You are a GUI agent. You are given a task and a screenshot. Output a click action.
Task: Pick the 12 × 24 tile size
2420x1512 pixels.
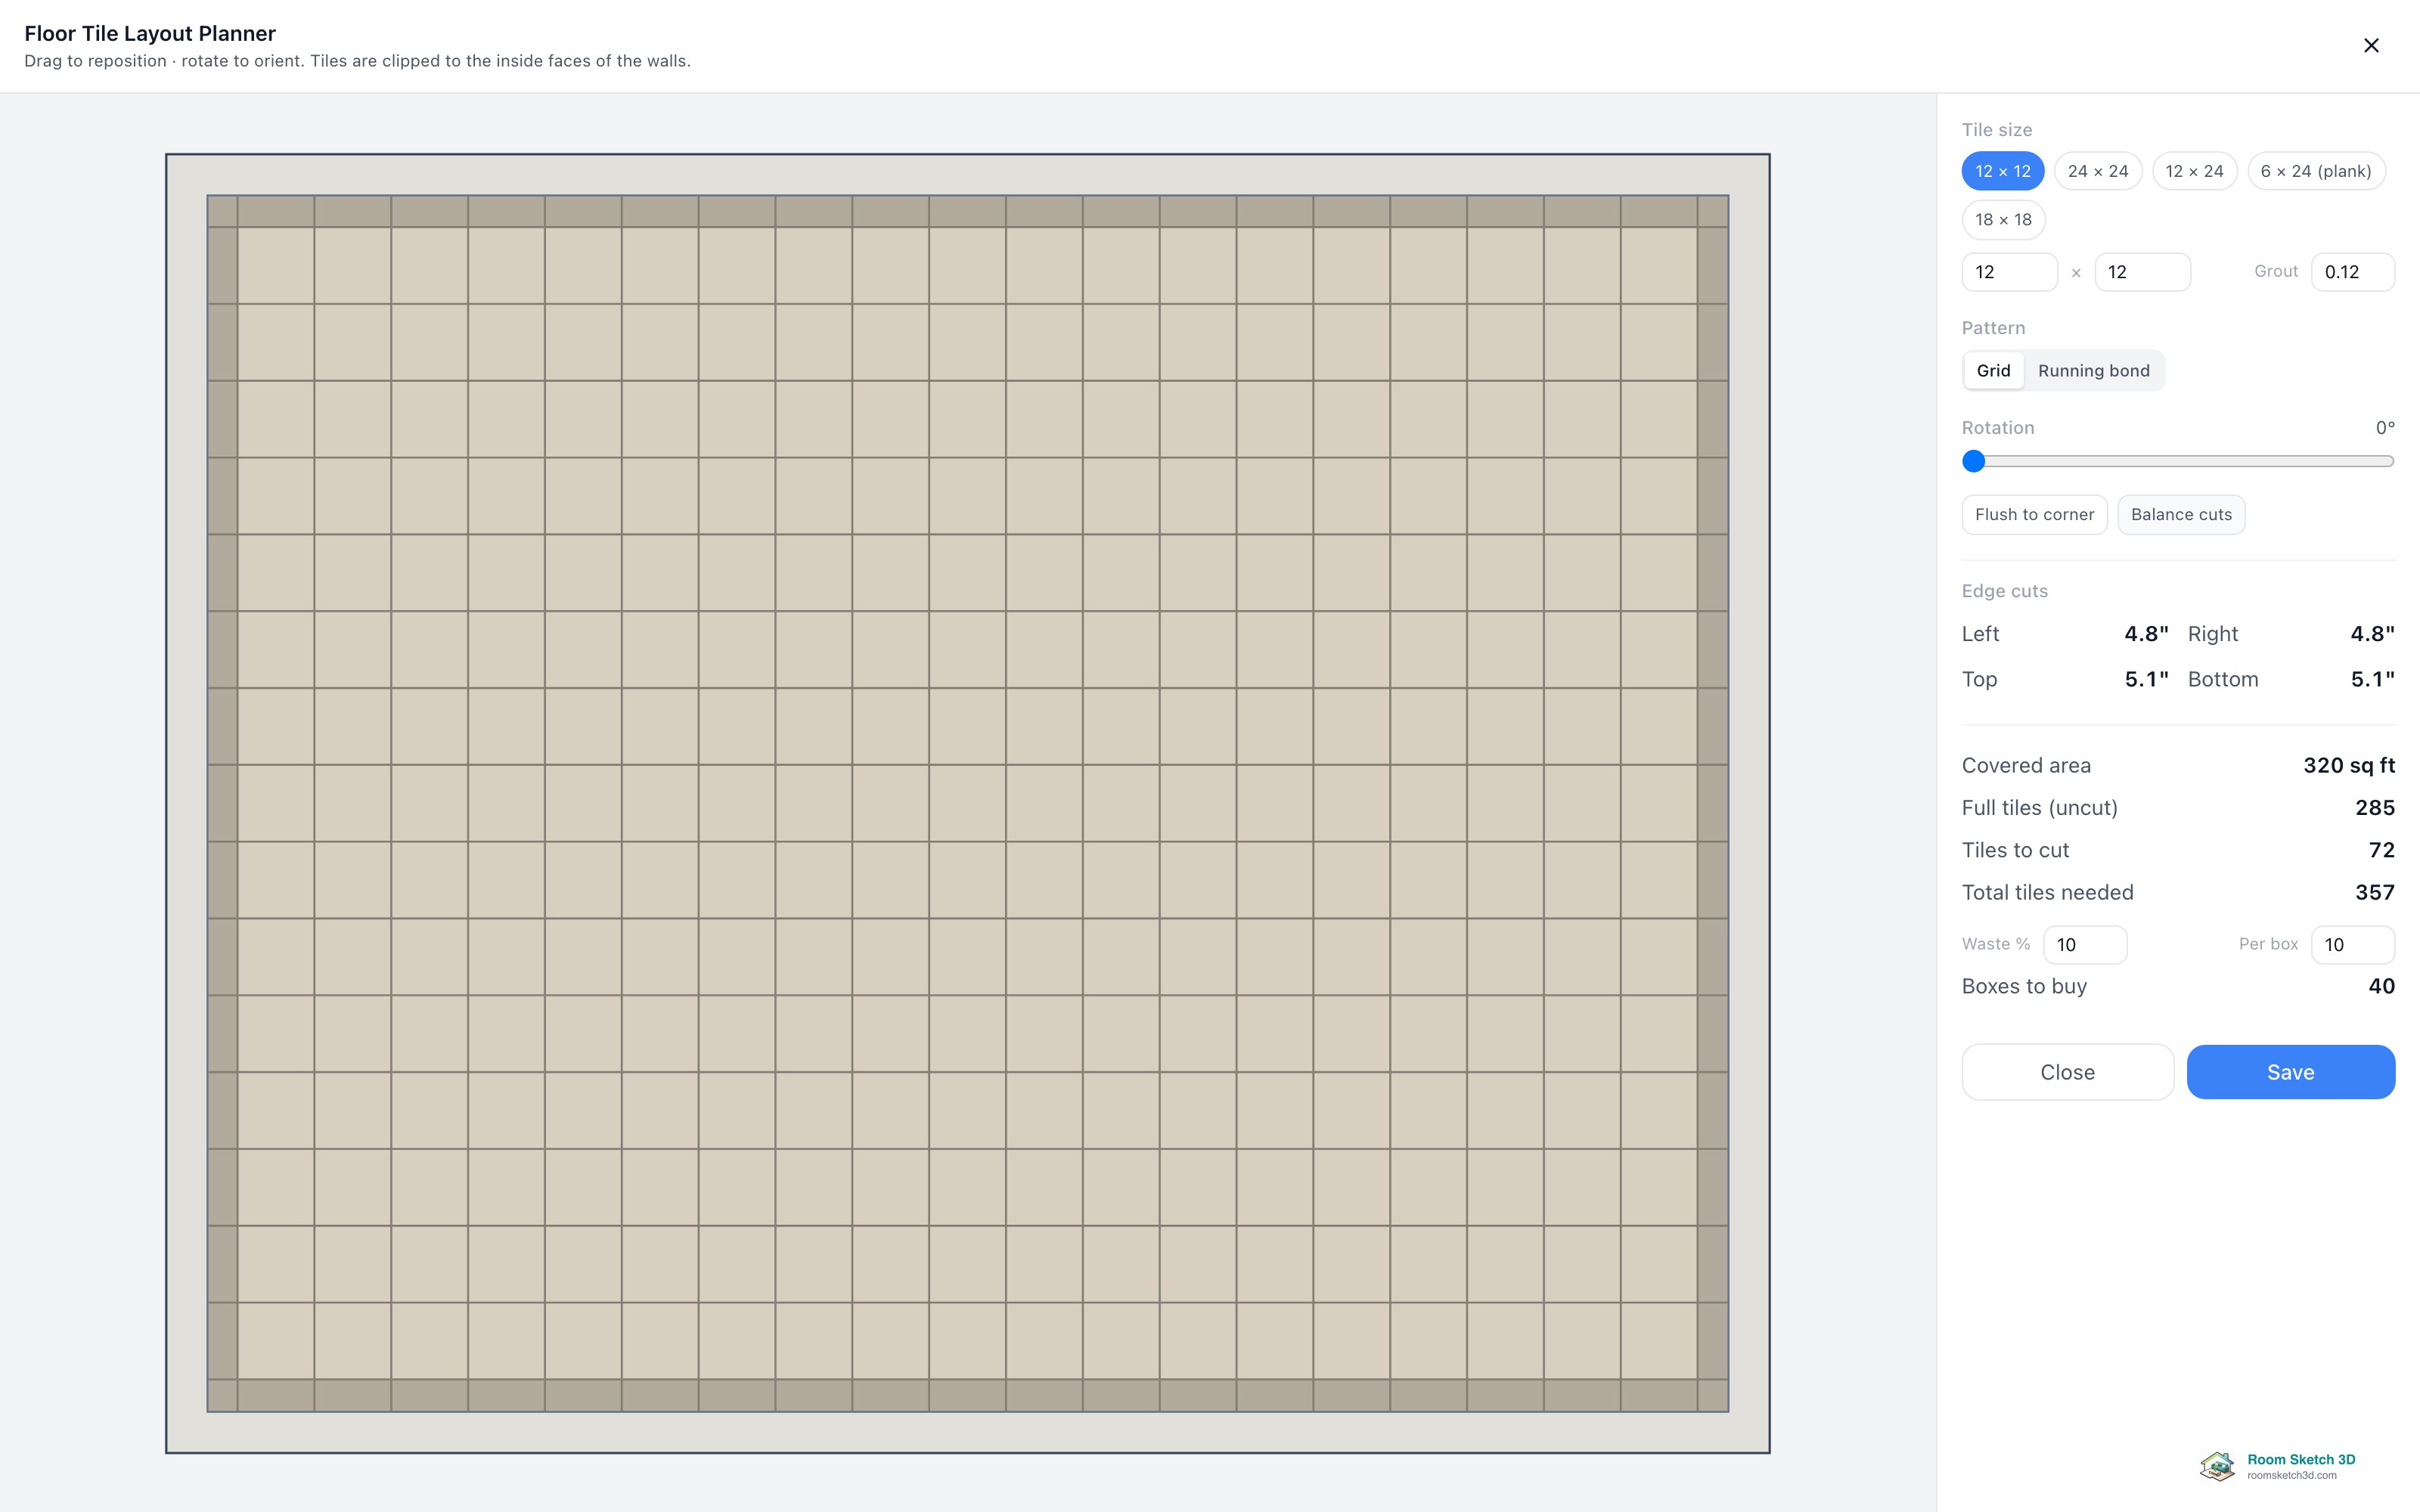(x=2194, y=171)
